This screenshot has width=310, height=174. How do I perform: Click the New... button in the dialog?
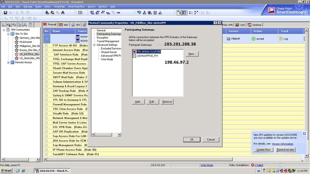click(x=192, y=54)
